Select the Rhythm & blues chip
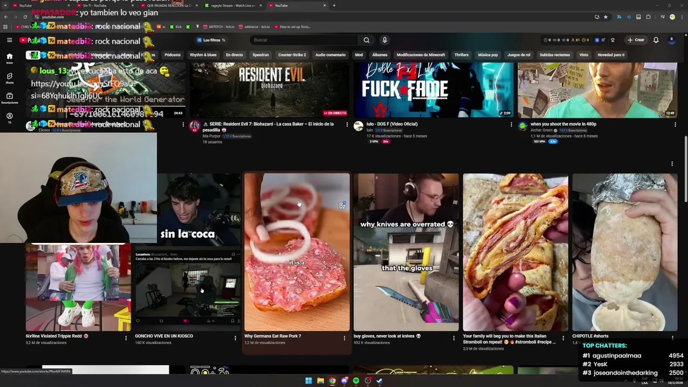688x387 pixels. tap(203, 55)
